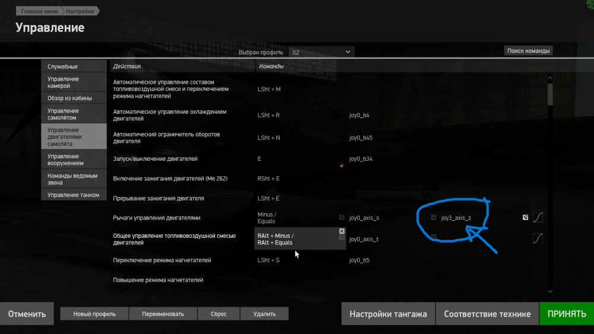Select Переключение режима нагнетателей action
The image size is (594, 334).
162,260
